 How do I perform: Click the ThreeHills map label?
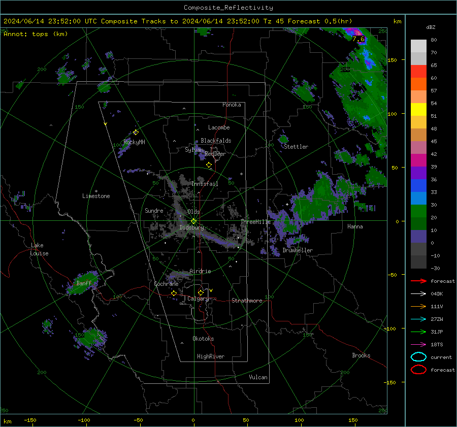click(255, 222)
